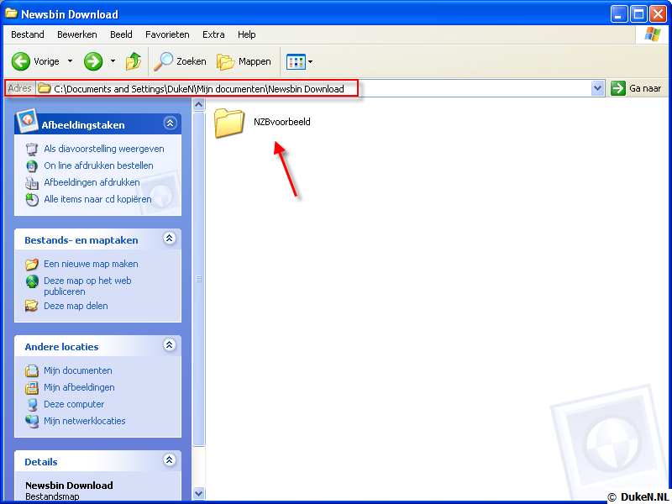
Task: Click the print pictures printer icon
Action: [32, 183]
